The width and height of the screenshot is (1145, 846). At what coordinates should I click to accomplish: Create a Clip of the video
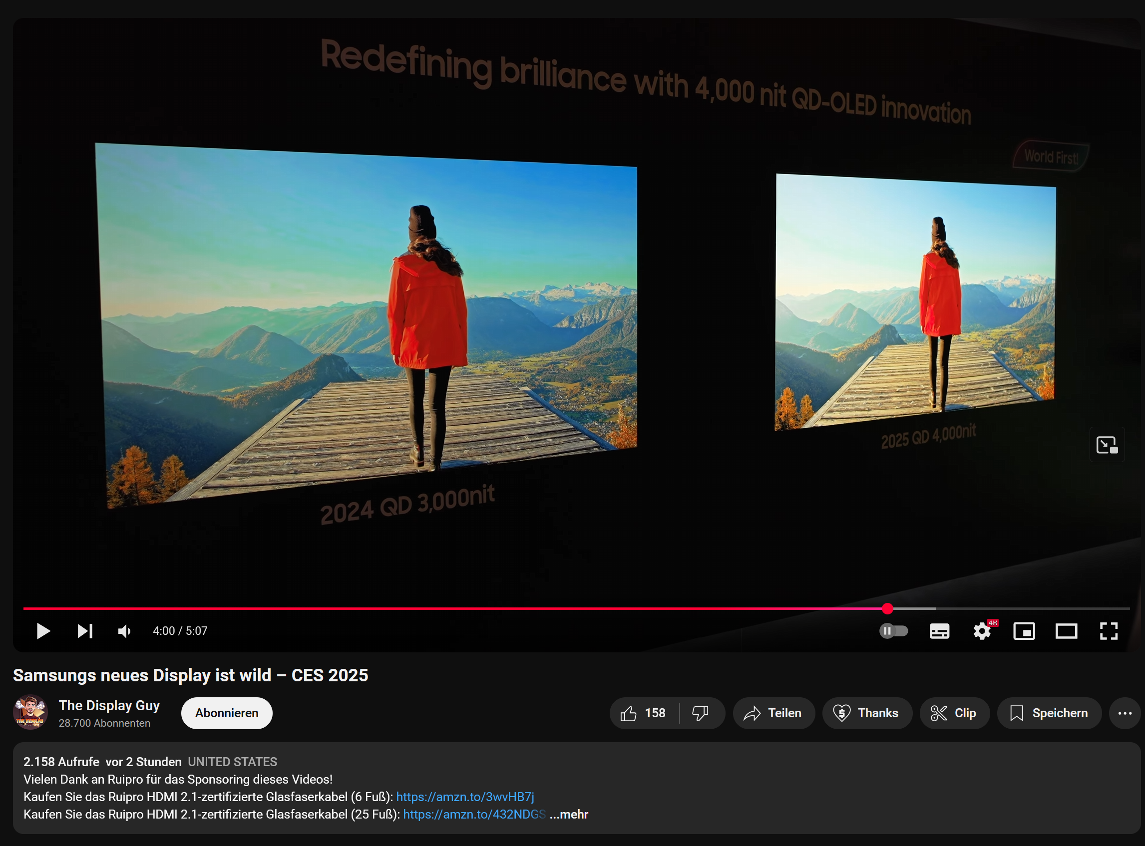point(954,713)
